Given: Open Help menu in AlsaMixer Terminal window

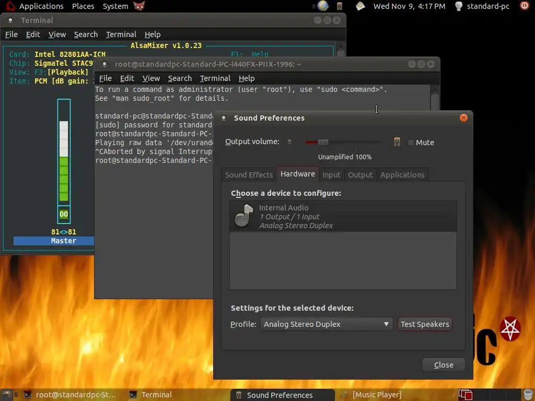Looking at the screenshot, I should tap(153, 34).
